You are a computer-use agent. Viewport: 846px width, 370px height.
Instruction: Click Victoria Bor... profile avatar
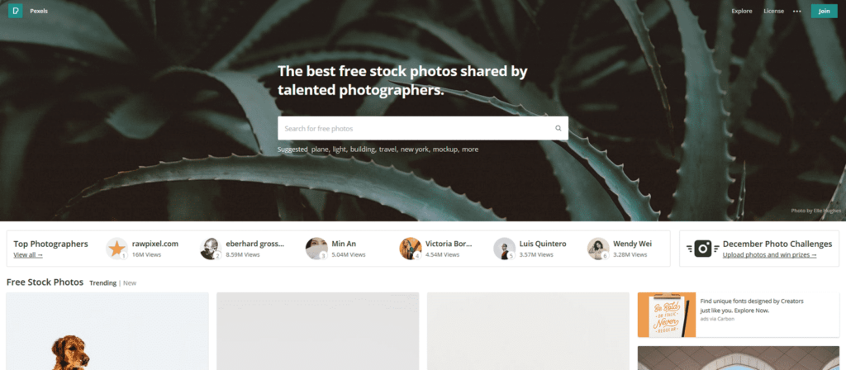click(x=410, y=249)
